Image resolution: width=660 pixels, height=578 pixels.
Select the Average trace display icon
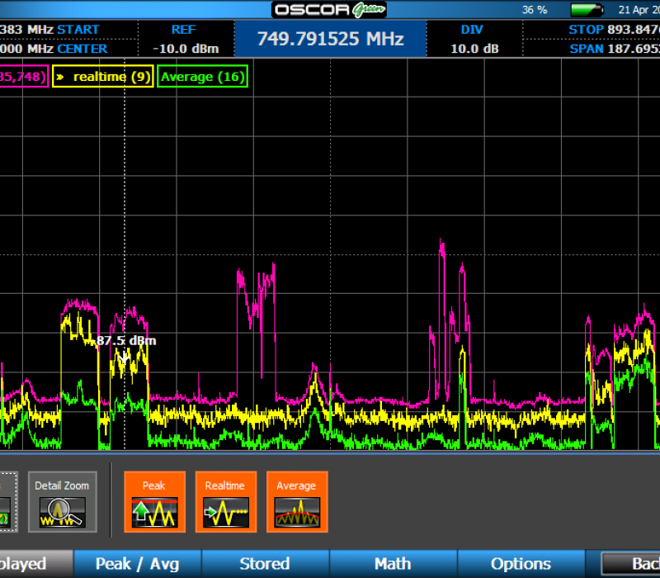coord(297,502)
